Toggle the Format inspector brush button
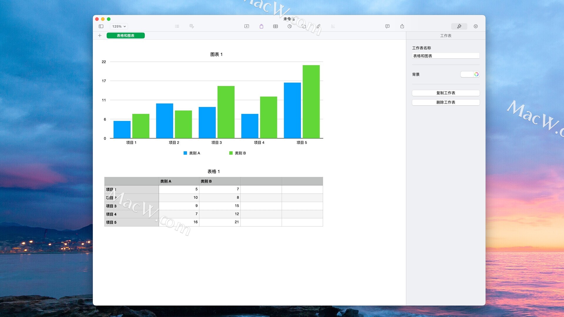 pyautogui.click(x=459, y=26)
